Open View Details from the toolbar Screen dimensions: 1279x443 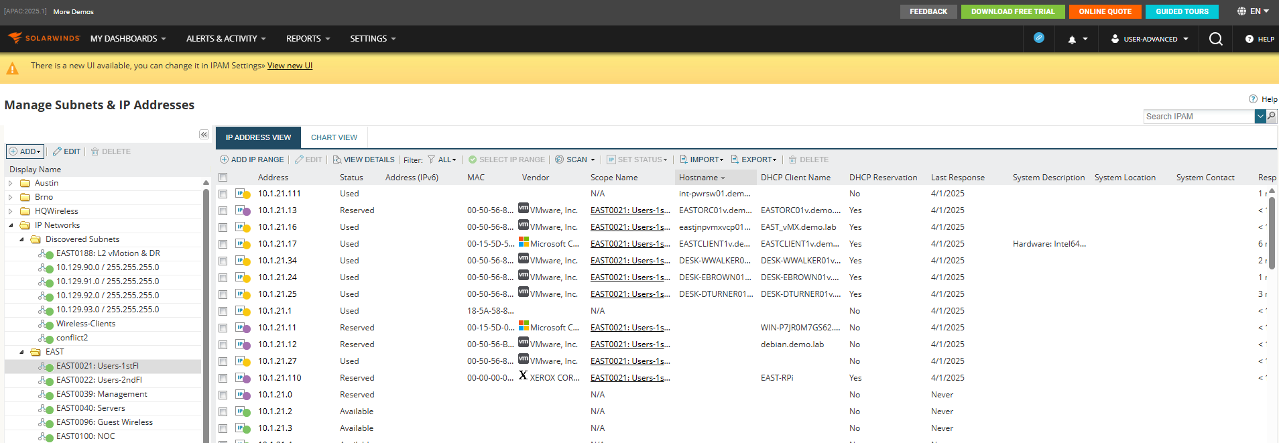coord(363,160)
